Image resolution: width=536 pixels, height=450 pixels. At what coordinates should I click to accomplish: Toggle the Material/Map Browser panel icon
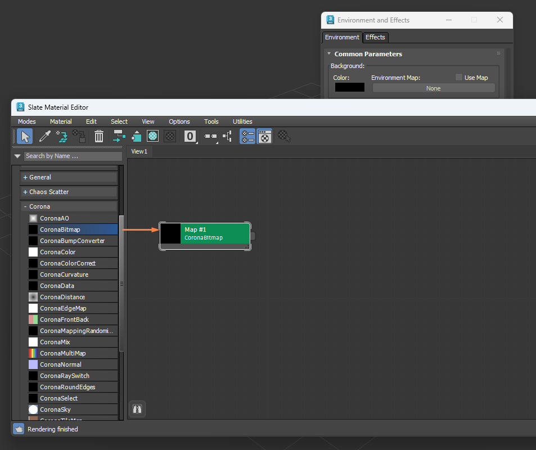pos(247,137)
